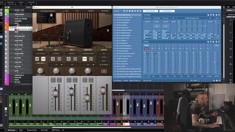Open 4x12 Green Punch 1 preset menu
Screen dimensions: 235x132
pos(48,11)
